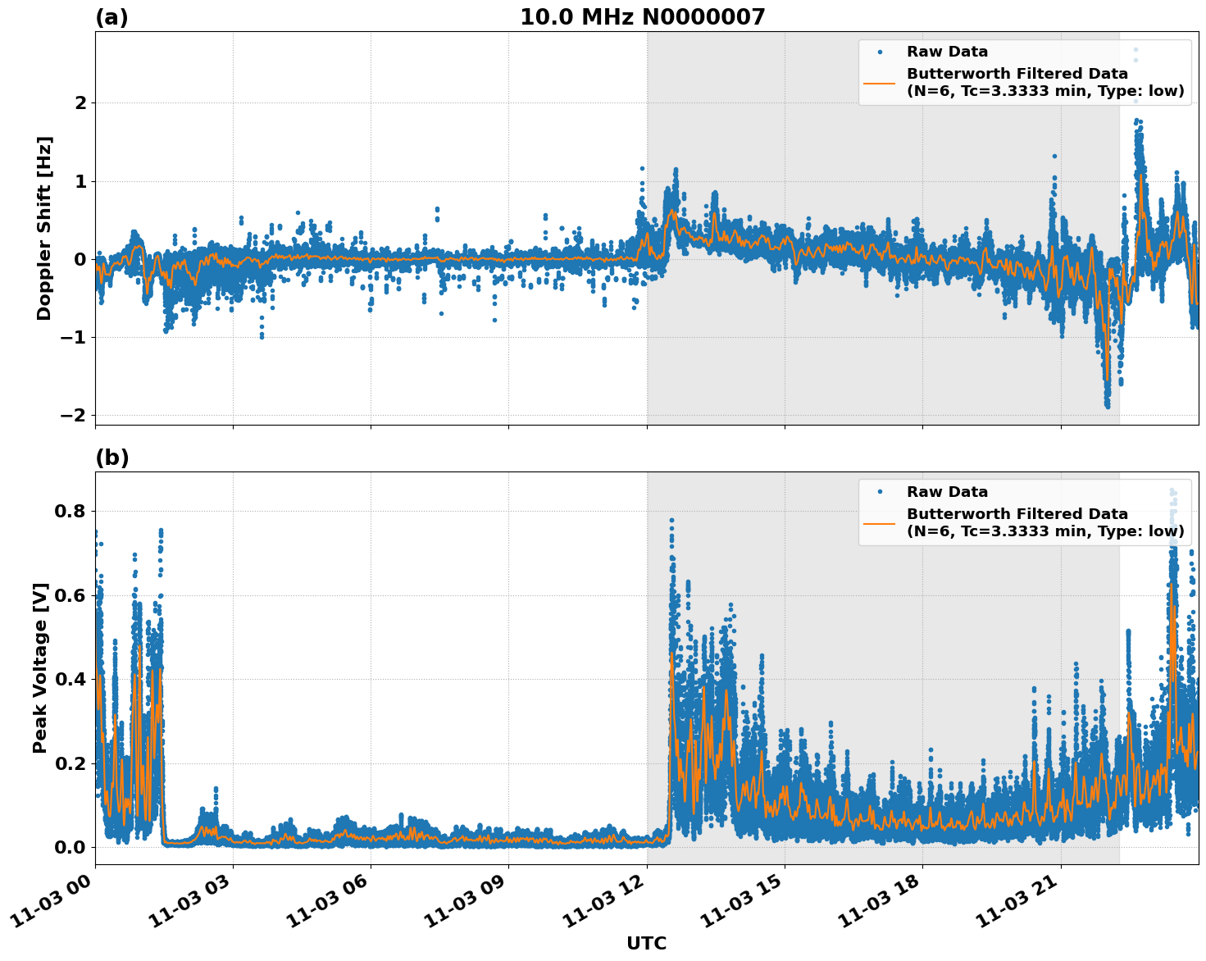Select the plot title '10.0 MHz N0000007'
The height and width of the screenshot is (961, 1206).
tap(642, 17)
